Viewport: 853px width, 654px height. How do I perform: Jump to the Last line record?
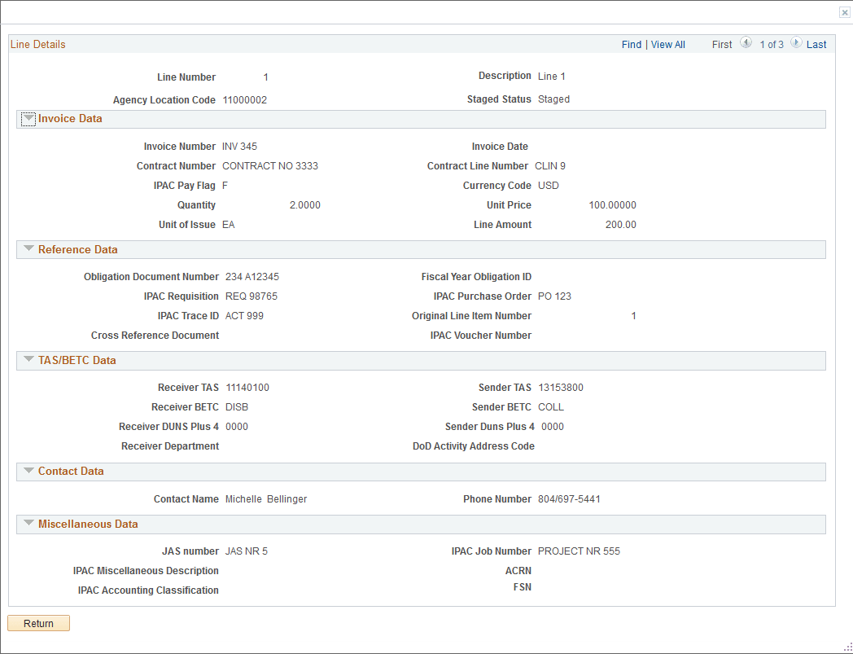coord(816,44)
